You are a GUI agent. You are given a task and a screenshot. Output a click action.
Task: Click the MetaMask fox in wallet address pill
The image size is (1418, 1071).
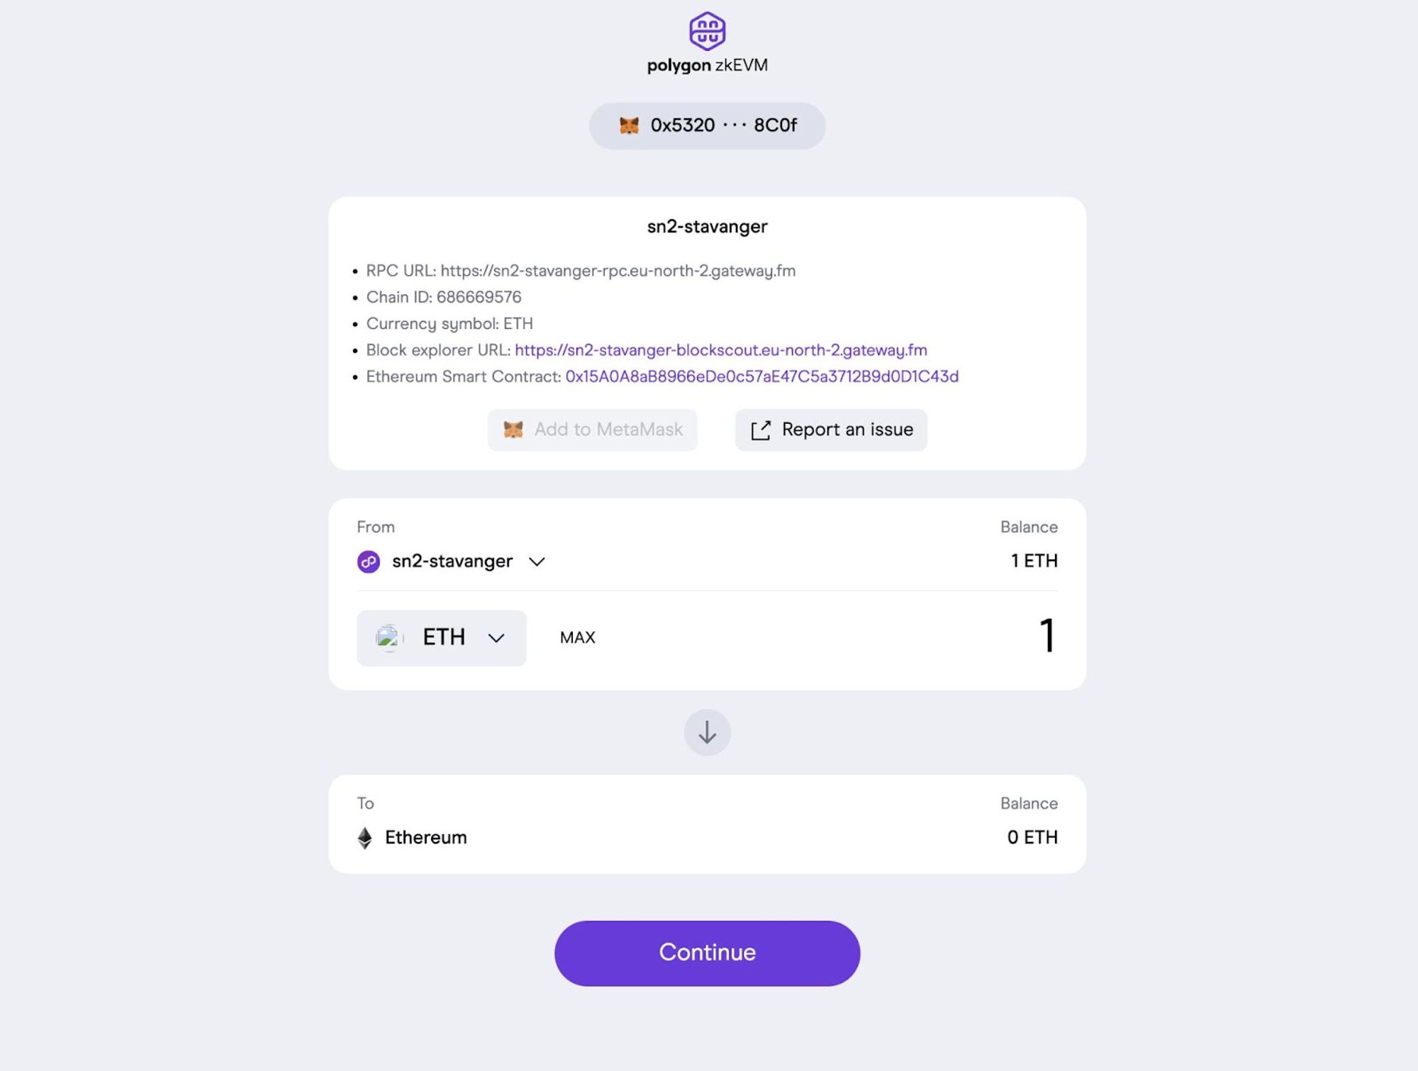[629, 125]
